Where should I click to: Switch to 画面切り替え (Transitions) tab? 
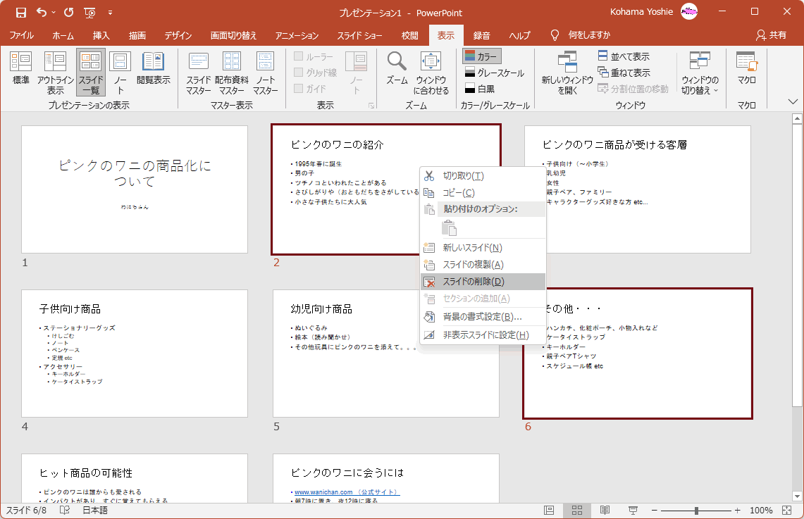pyautogui.click(x=233, y=35)
